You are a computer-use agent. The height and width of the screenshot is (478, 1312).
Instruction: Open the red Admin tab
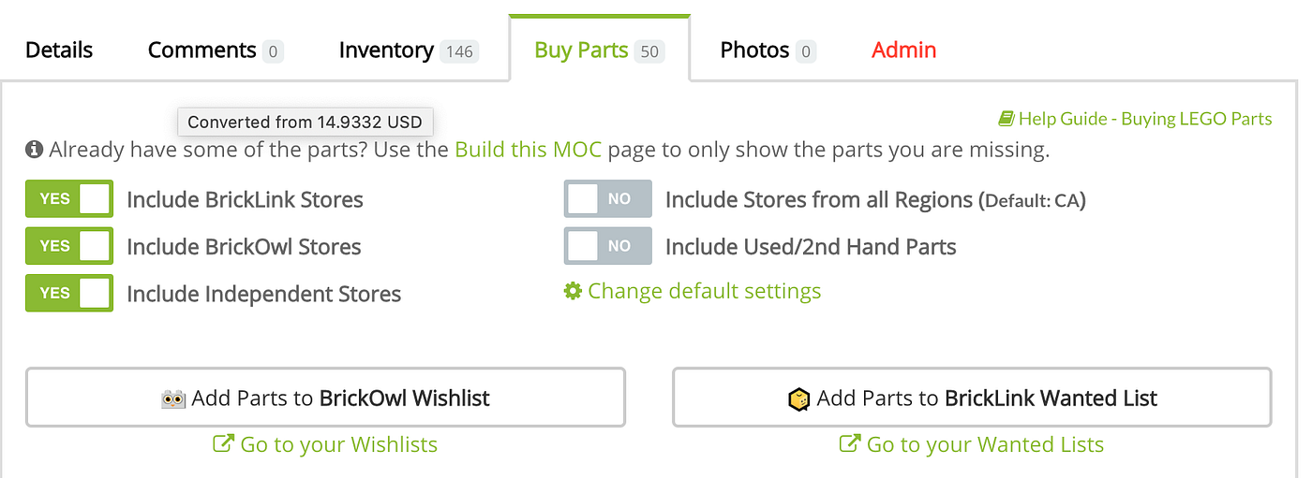click(903, 50)
